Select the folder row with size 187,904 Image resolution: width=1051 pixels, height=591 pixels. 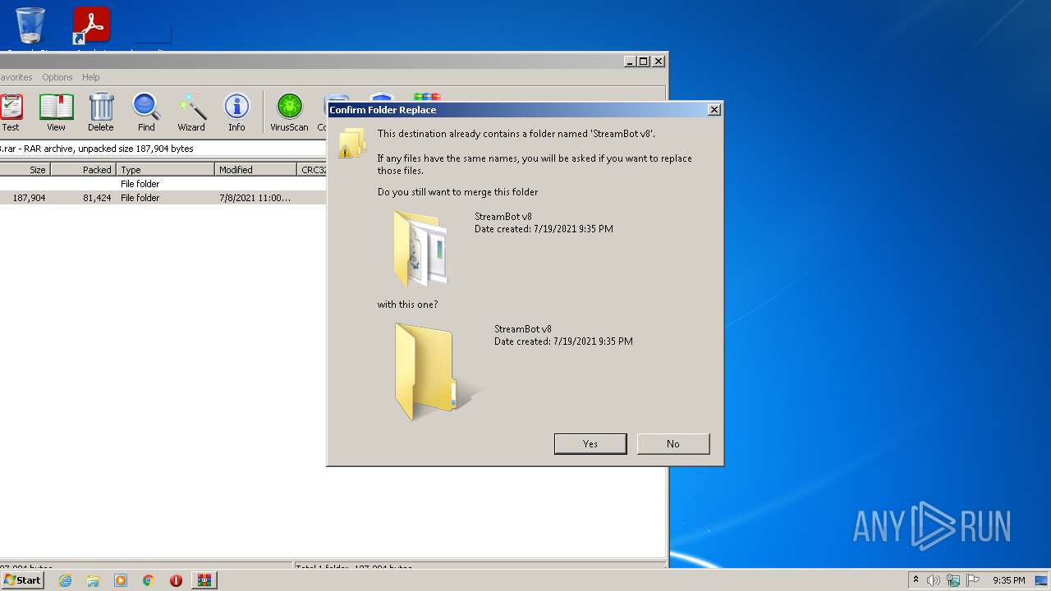click(x=163, y=198)
